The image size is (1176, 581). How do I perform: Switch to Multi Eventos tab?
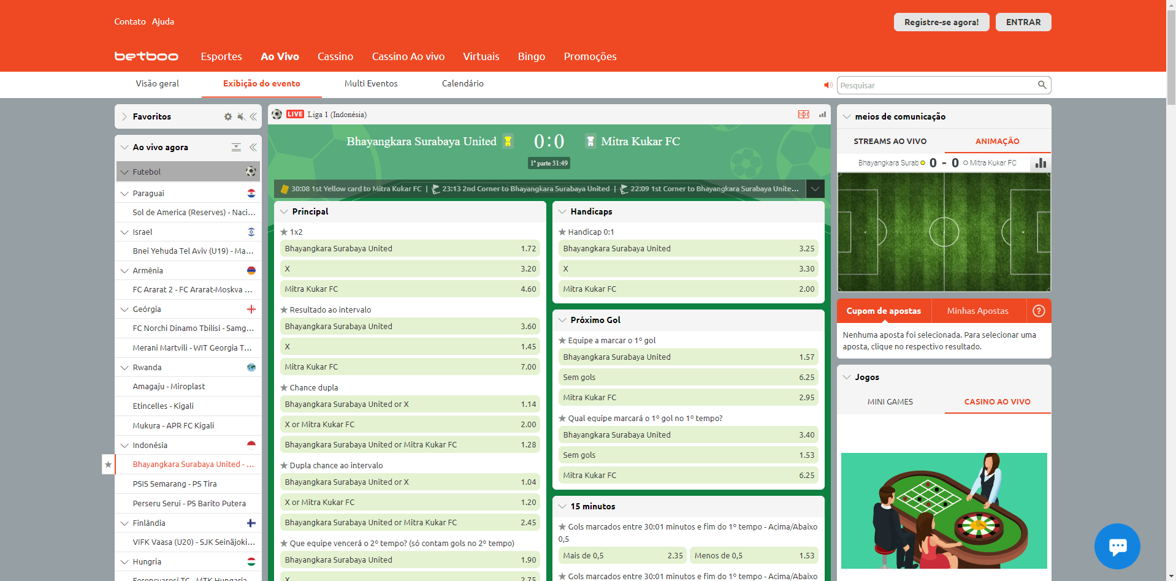(371, 83)
